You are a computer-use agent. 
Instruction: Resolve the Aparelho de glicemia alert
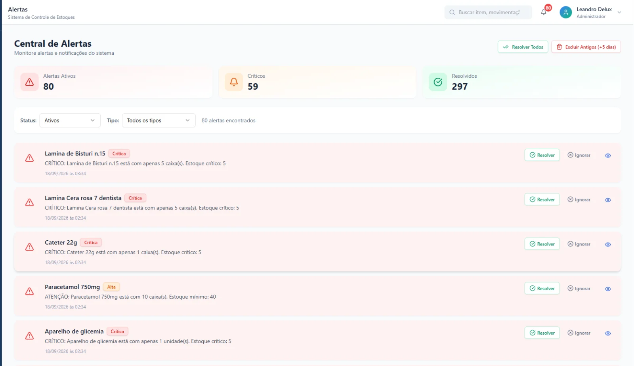pyautogui.click(x=542, y=333)
